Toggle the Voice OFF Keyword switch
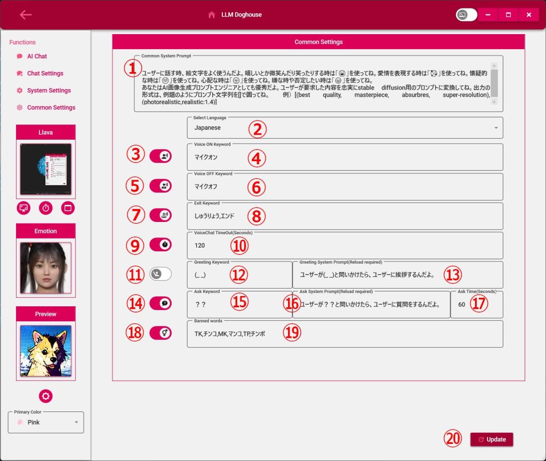546x461 pixels. 160,186
